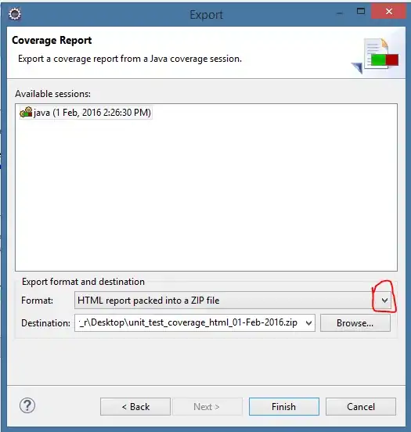Expand the Destination history dropdown arrow
This screenshot has height=432, width=411.
pyautogui.click(x=308, y=323)
